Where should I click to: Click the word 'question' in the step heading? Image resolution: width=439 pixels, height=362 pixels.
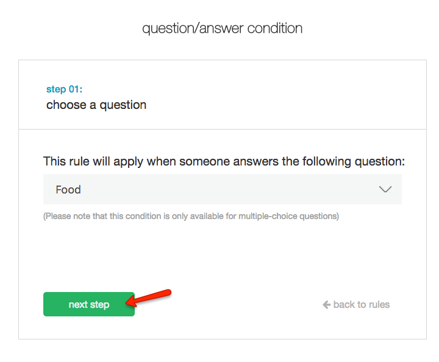pos(123,105)
